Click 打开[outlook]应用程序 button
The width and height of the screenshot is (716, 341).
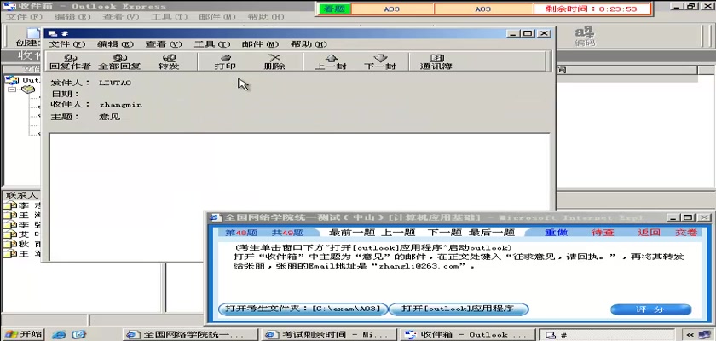pyautogui.click(x=458, y=309)
